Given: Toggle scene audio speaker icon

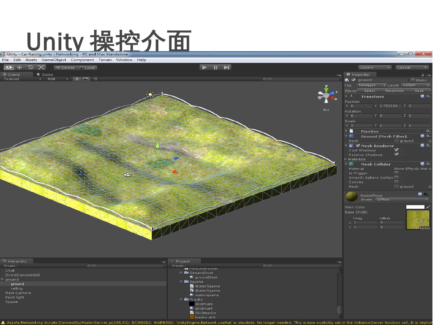Looking at the screenshot, I should (94, 79).
